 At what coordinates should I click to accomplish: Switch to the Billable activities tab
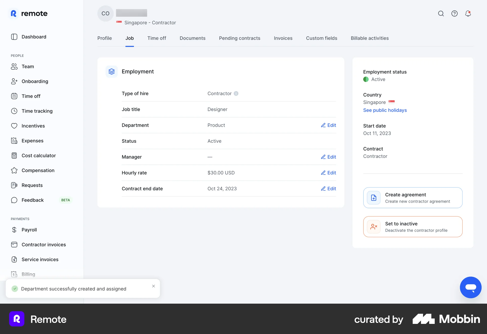[370, 38]
